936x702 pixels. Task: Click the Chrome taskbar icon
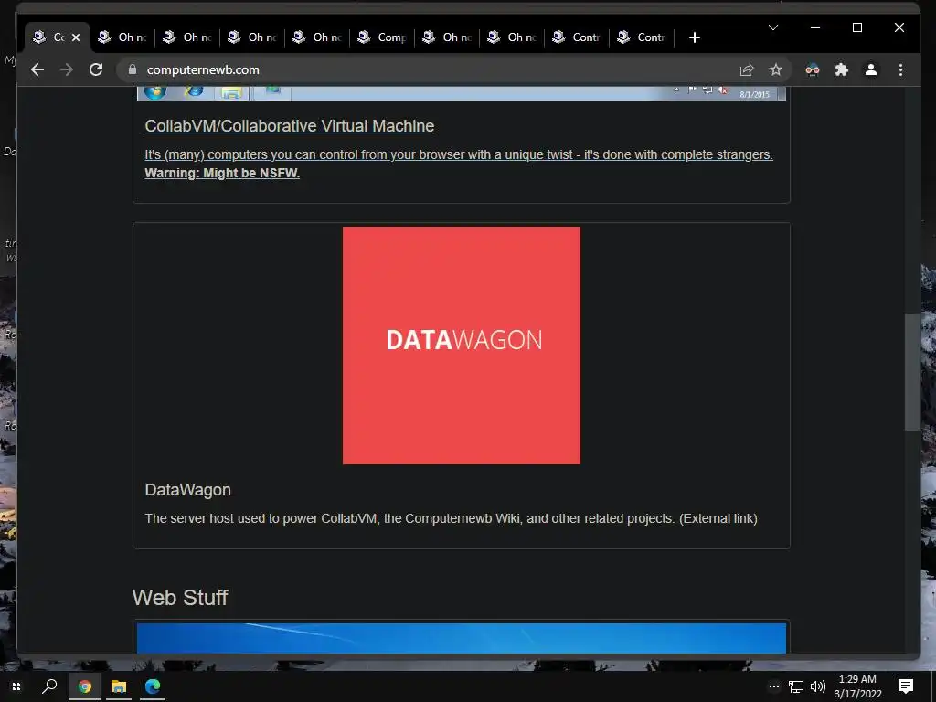[85, 686]
